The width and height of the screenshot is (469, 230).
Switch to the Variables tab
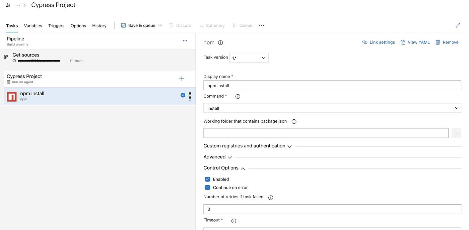point(33,26)
